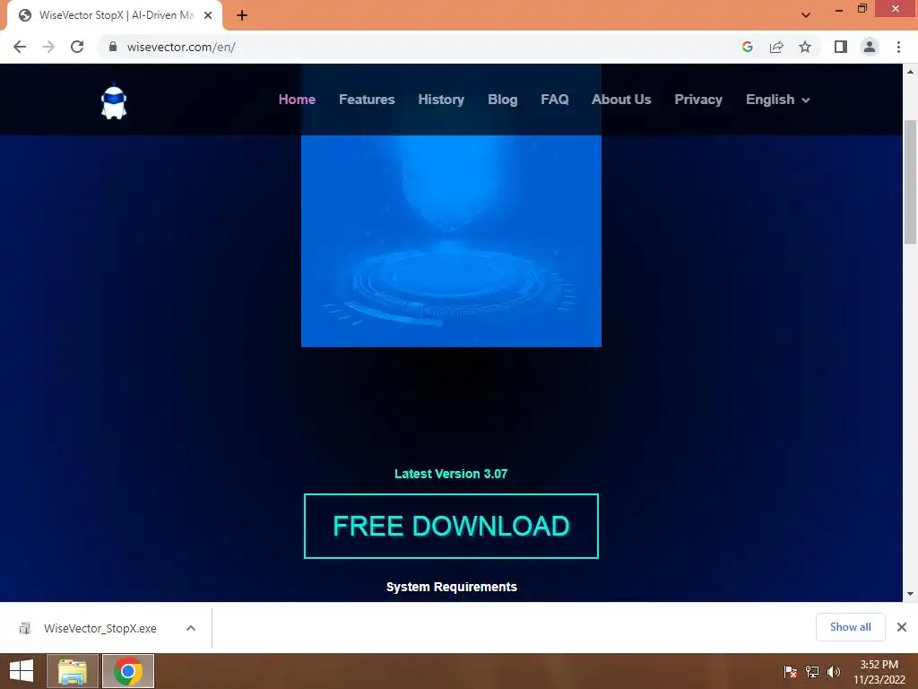
Task: Open the tab search dropdown
Action: point(806,15)
